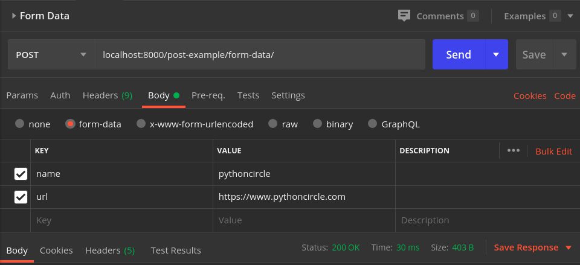Click the '200 OK' status value
Screen dimensions: 580x265
346,247
